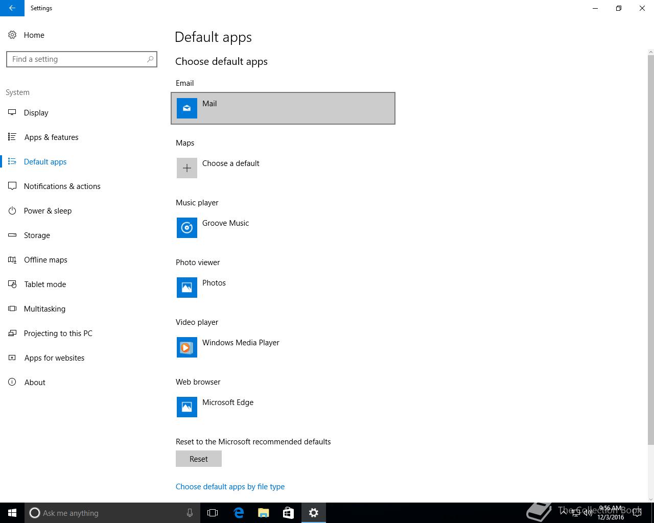The height and width of the screenshot is (523, 654).
Task: Open the Action Center notification icon
Action: pos(637,513)
